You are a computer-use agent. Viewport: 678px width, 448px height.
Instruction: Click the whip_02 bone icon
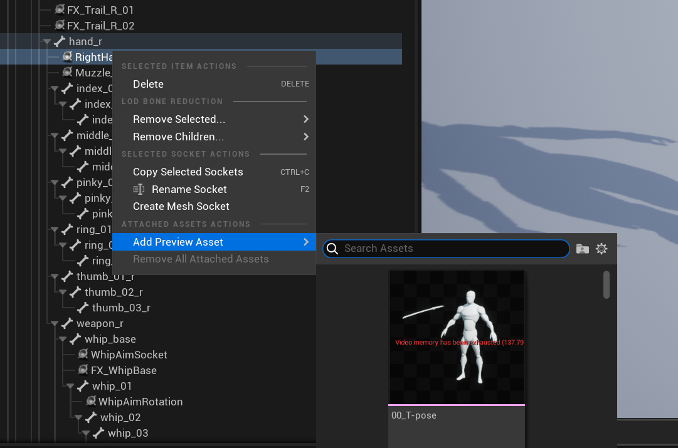(x=91, y=417)
